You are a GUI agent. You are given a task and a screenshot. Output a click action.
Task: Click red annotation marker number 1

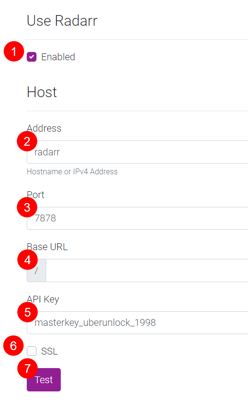pos(14,51)
